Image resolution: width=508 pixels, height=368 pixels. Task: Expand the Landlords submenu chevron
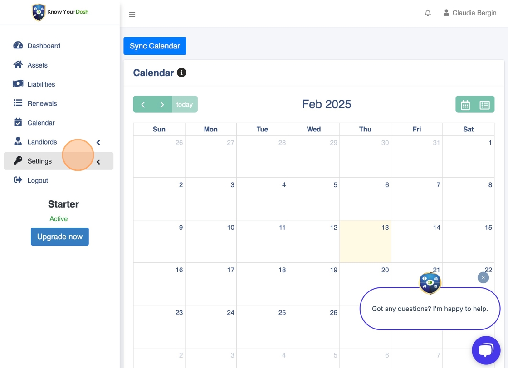point(98,142)
